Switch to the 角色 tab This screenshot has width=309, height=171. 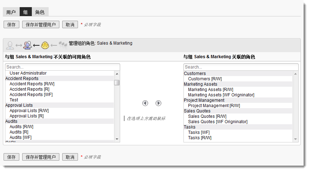click(x=40, y=12)
